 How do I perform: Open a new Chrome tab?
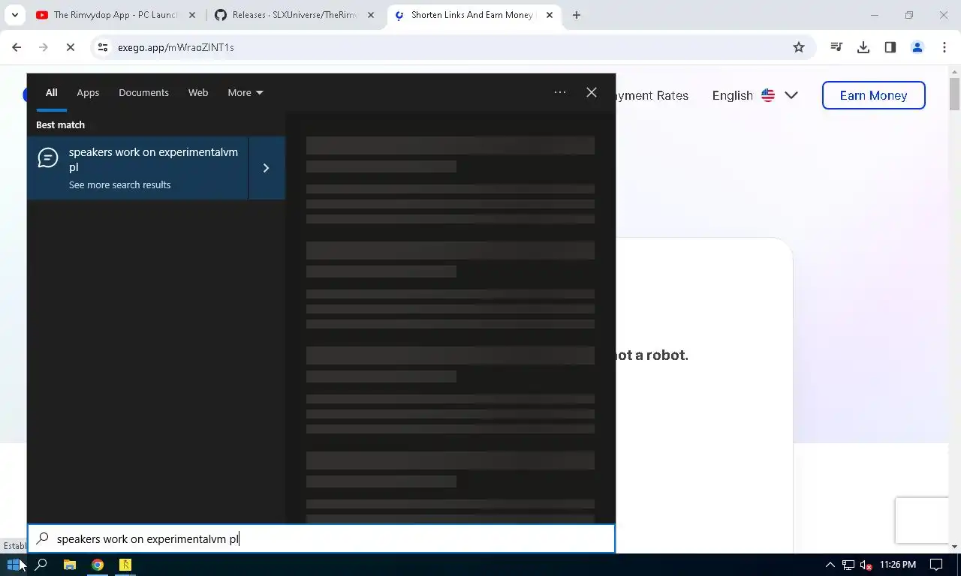[577, 15]
